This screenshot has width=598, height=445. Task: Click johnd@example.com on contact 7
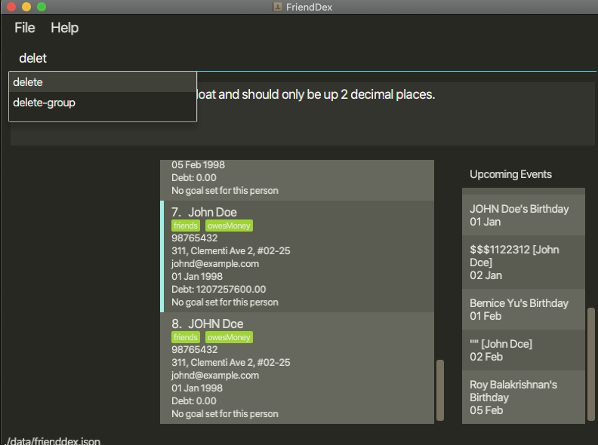click(x=215, y=264)
